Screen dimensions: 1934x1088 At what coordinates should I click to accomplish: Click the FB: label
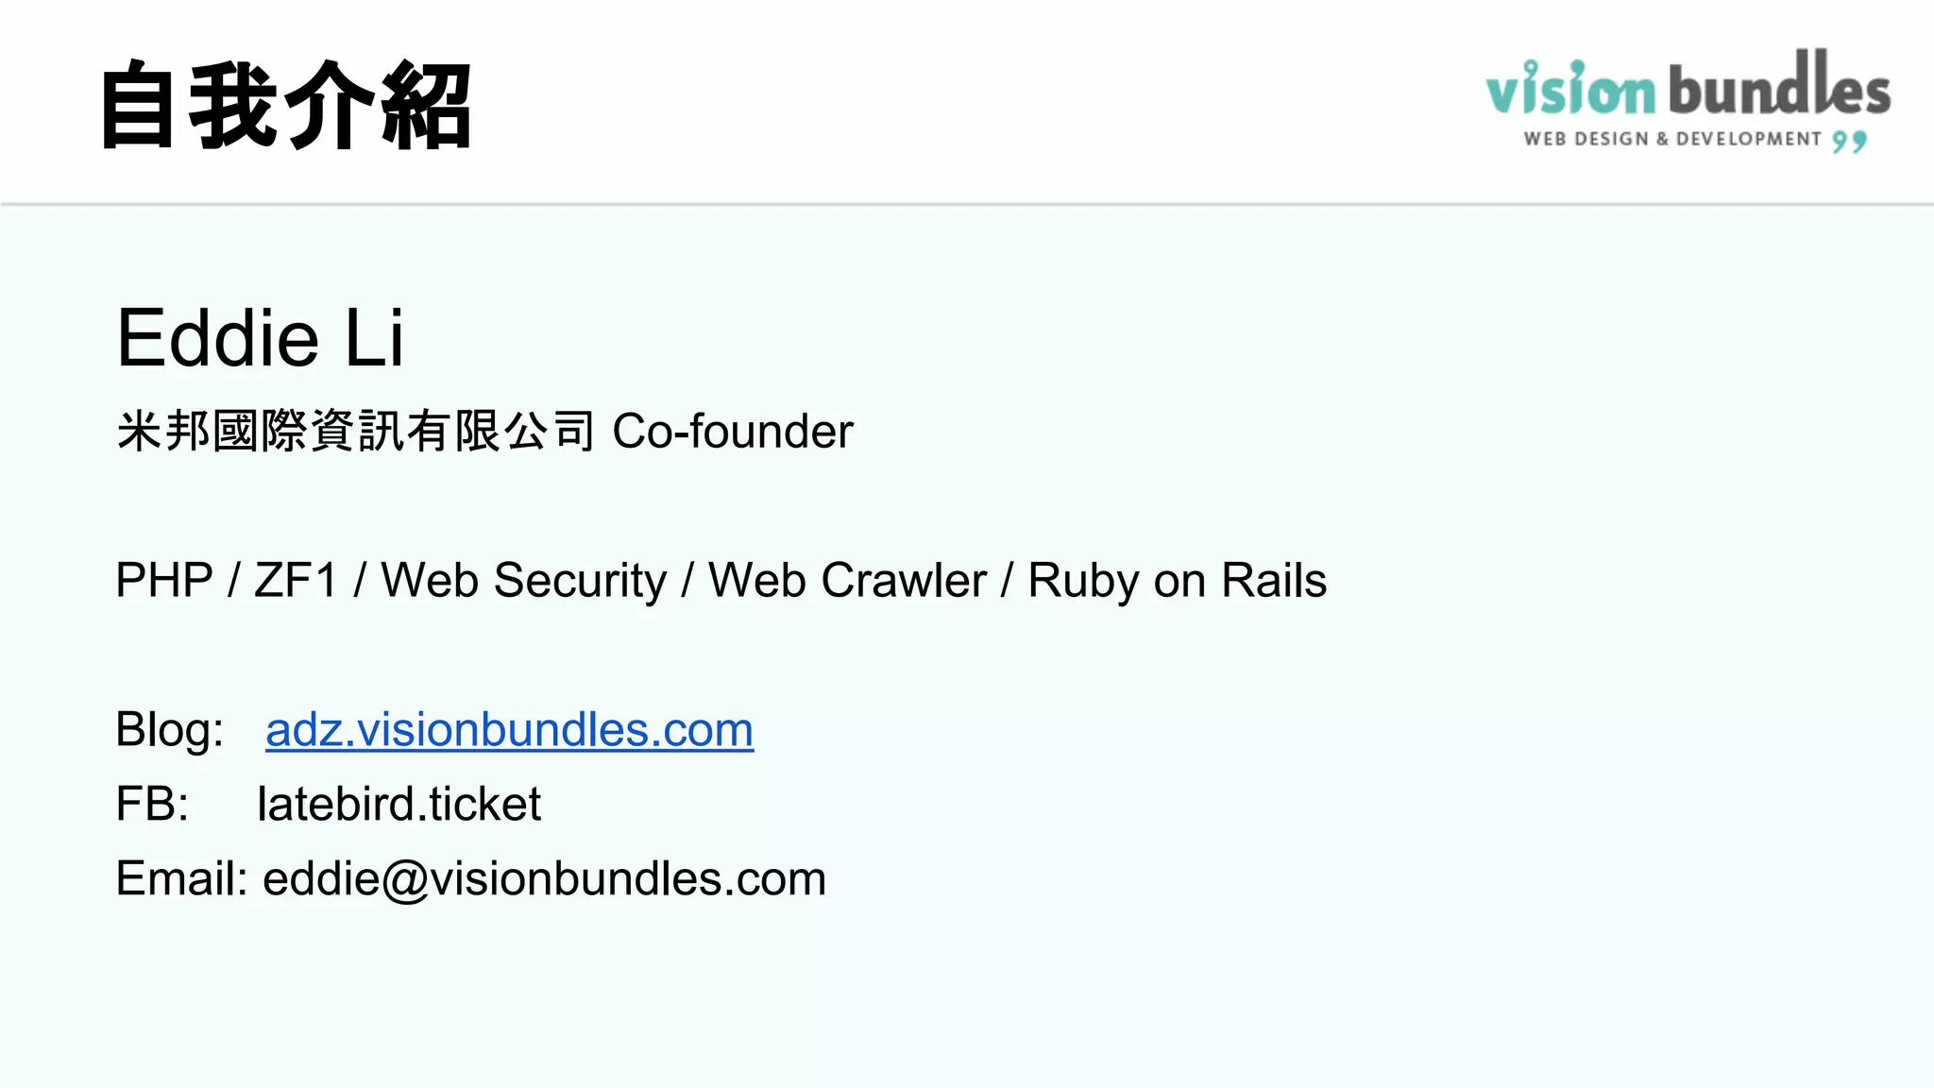tap(152, 804)
